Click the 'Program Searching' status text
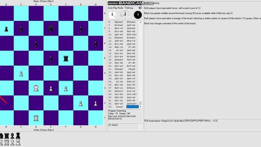 pyautogui.click(x=117, y=111)
